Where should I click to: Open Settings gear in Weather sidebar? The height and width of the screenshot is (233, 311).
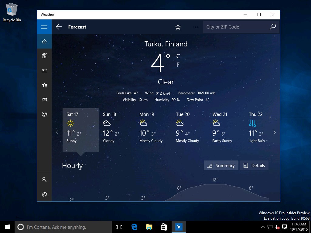44,194
